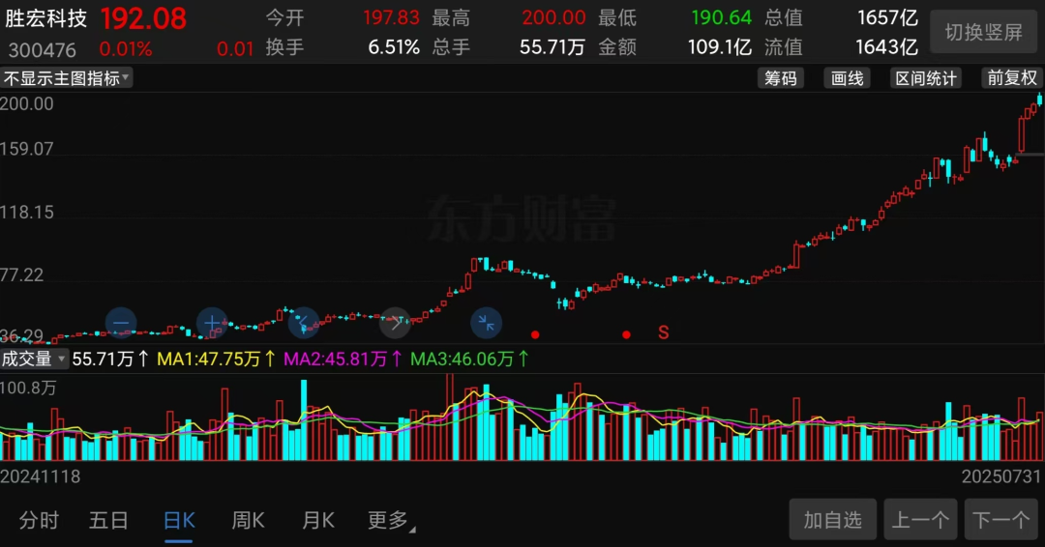Click the MA2:45.81万 volume average label
Viewport: 1045px width, 547px height.
click(343, 360)
